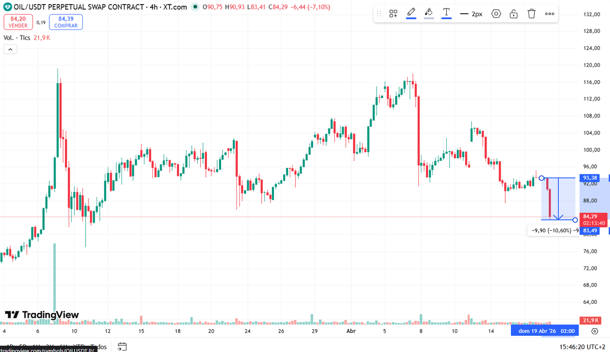Click the end point of price measurement
This screenshot has width=610, height=352.
(575, 220)
